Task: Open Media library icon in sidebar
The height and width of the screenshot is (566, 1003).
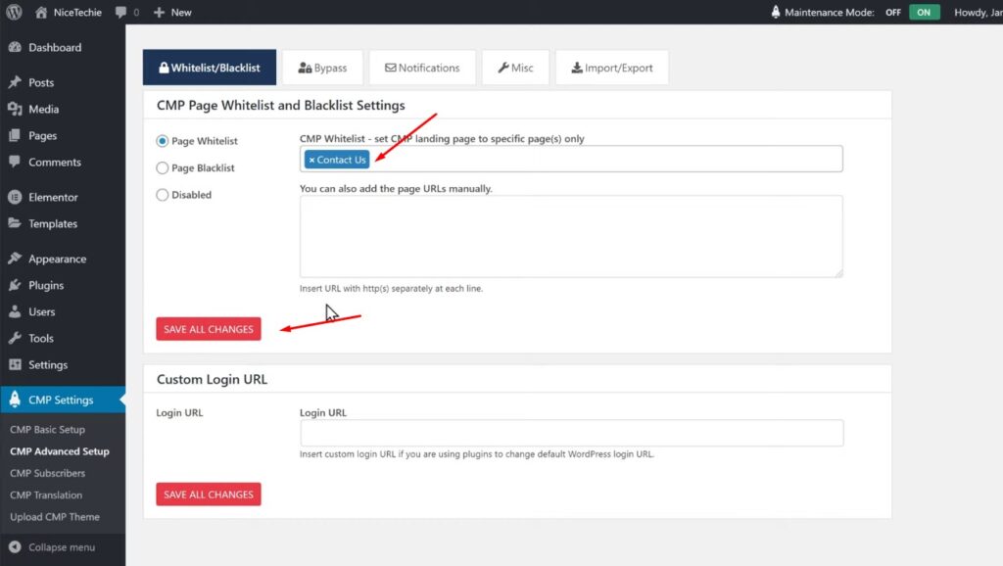Action: (15, 110)
